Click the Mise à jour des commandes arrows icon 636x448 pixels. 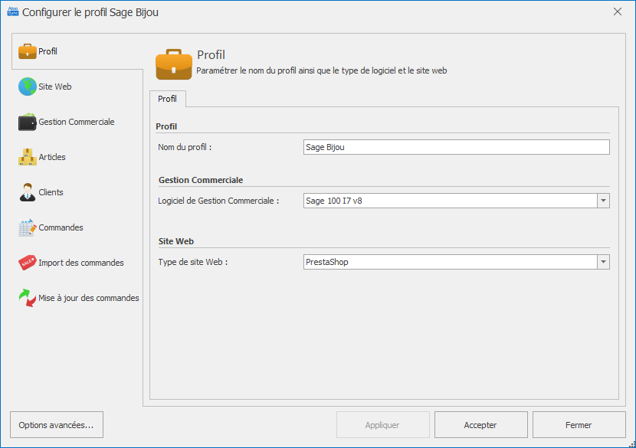coord(28,298)
